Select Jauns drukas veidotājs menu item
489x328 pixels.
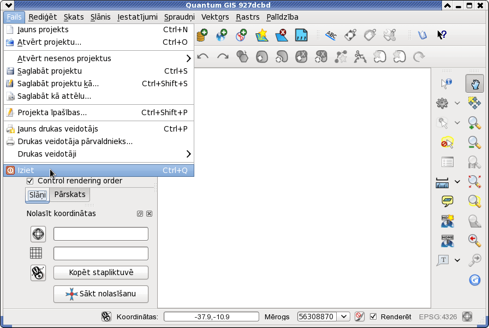click(x=99, y=129)
